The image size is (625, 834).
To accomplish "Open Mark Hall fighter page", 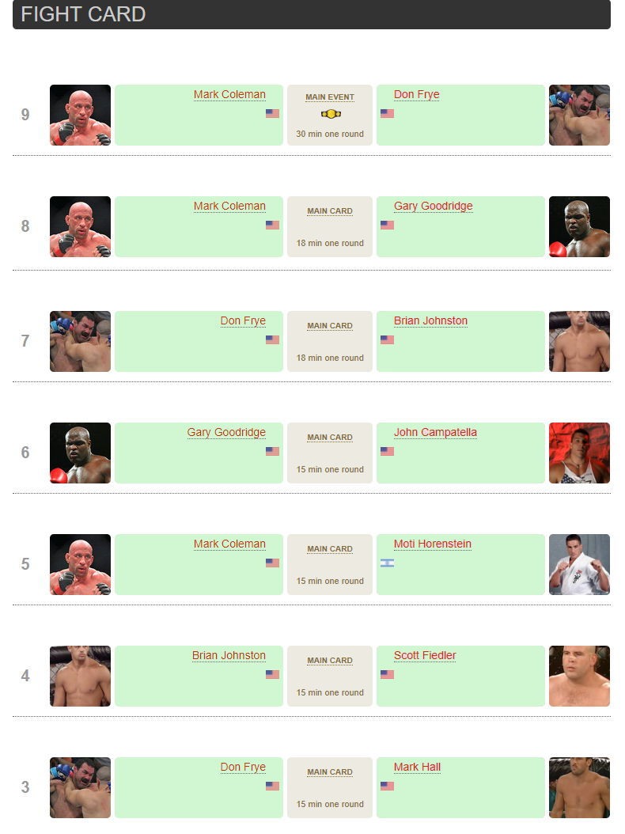I will point(417,768).
